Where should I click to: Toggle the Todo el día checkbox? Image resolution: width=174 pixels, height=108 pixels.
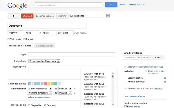[9, 39]
